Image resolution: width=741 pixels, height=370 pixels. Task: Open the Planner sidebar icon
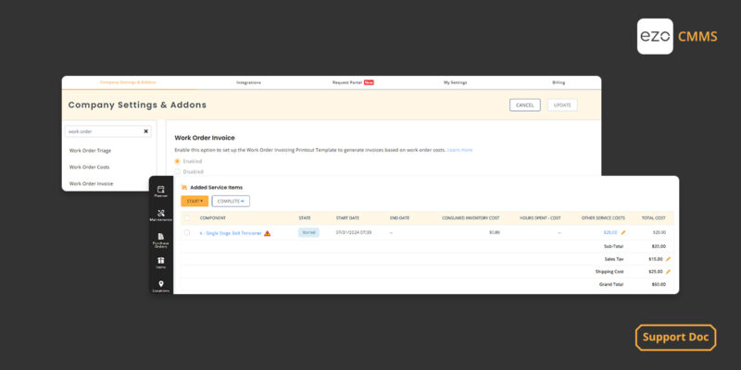click(x=160, y=191)
